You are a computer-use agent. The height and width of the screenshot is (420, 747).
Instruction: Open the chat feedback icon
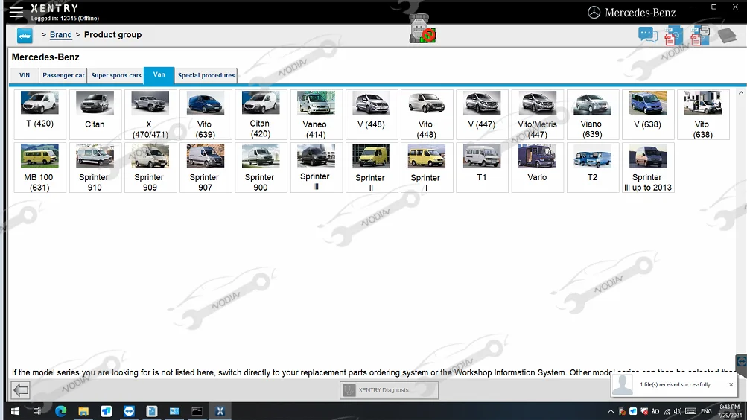pyautogui.click(x=647, y=35)
